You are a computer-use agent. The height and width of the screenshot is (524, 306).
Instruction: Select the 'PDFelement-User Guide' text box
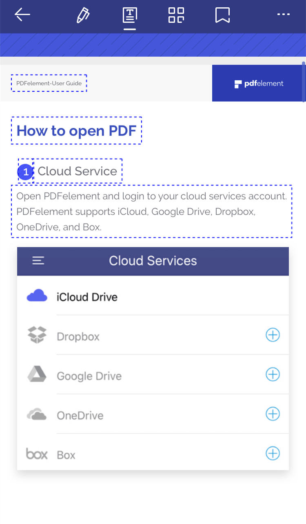tap(49, 83)
